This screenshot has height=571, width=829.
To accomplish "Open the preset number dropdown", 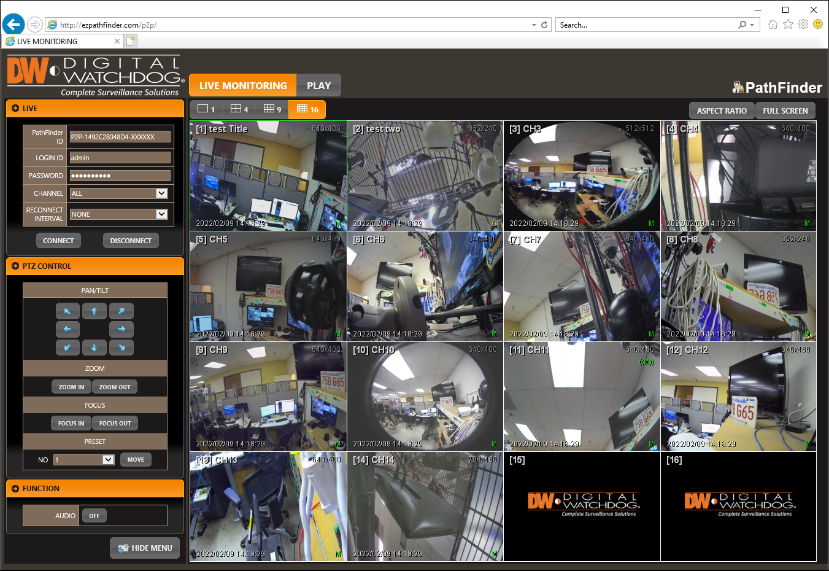I will (x=108, y=460).
